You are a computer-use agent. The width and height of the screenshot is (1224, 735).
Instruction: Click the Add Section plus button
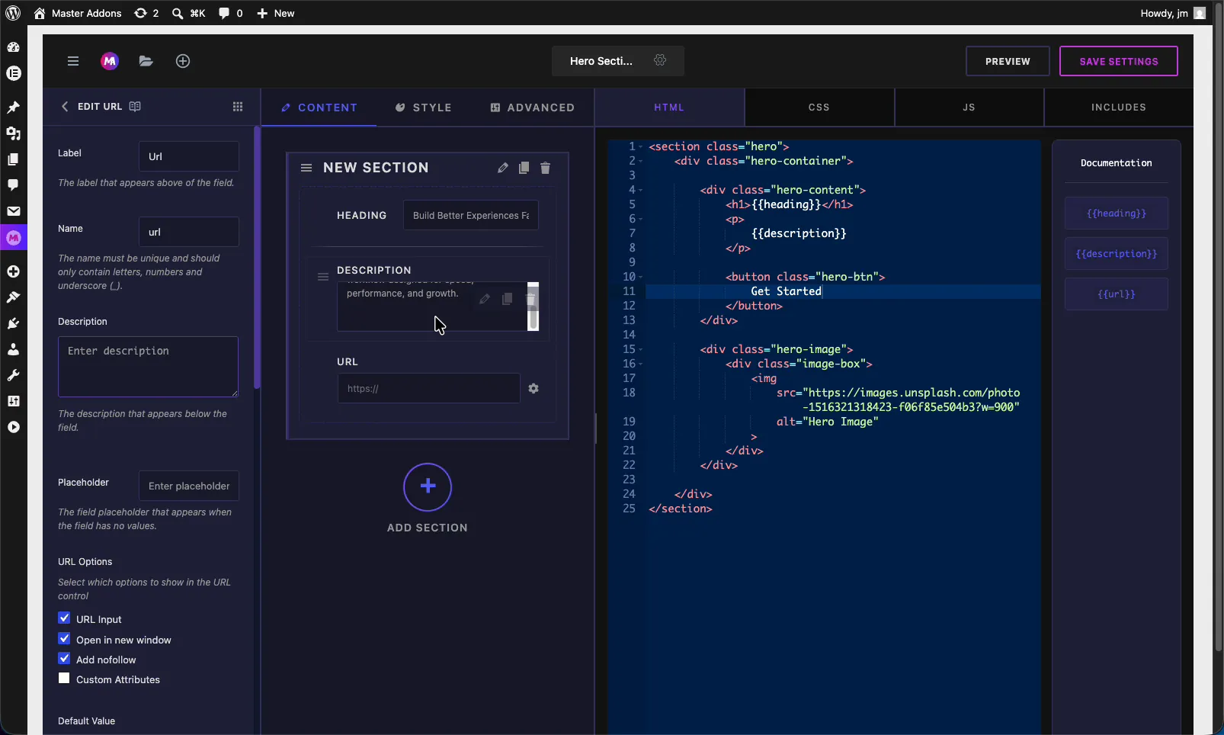[x=428, y=487]
